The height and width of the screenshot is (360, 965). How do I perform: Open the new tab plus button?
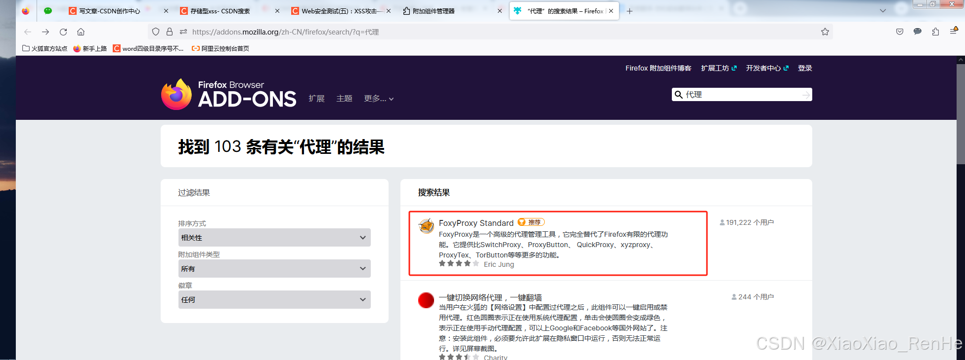(629, 11)
